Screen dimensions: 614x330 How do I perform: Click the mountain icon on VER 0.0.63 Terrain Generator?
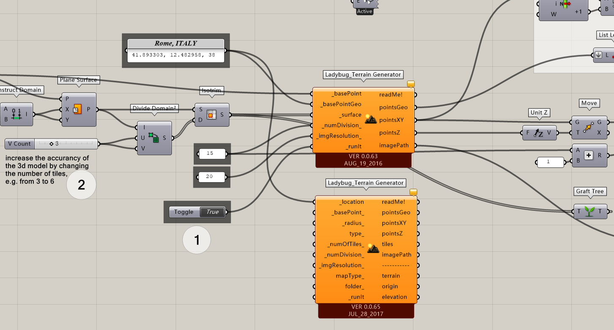coord(370,119)
